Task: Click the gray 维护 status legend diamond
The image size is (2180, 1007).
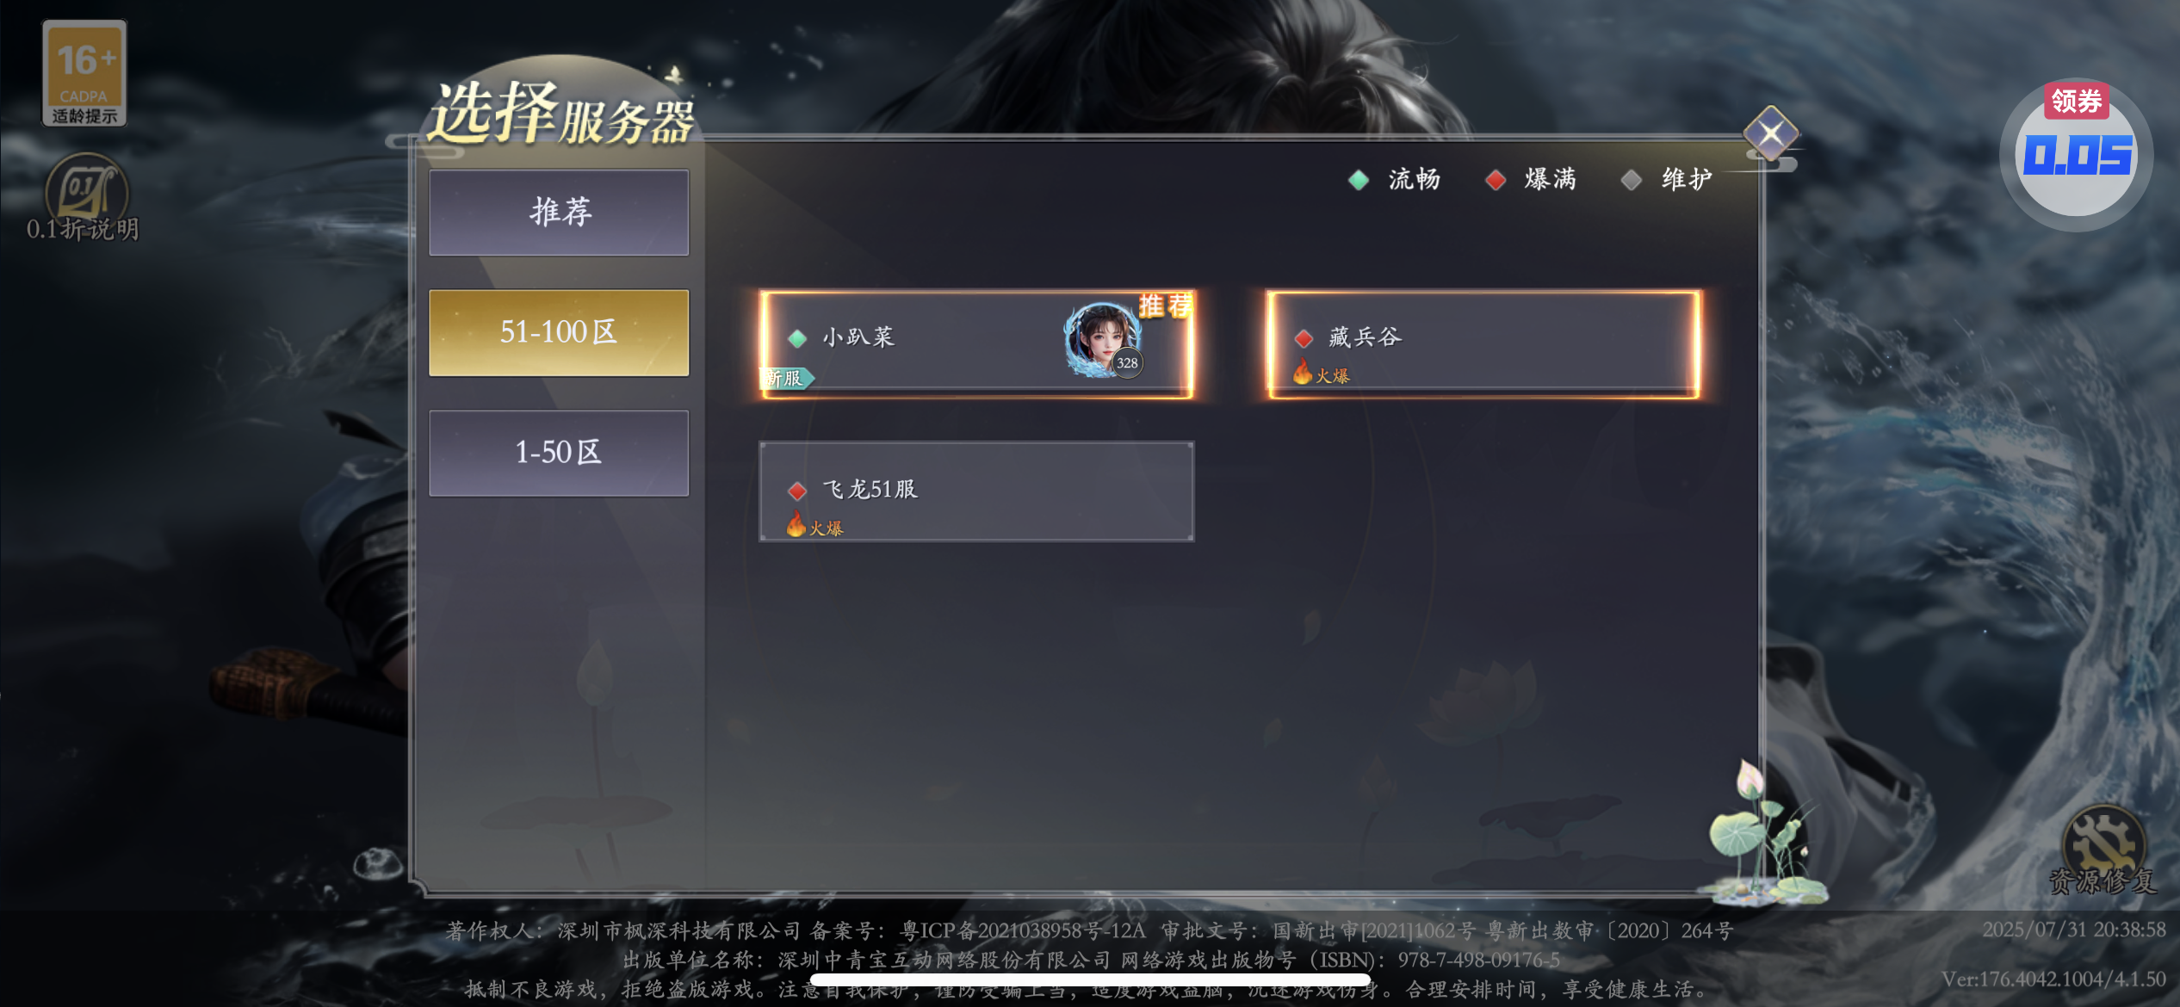Action: click(1631, 179)
